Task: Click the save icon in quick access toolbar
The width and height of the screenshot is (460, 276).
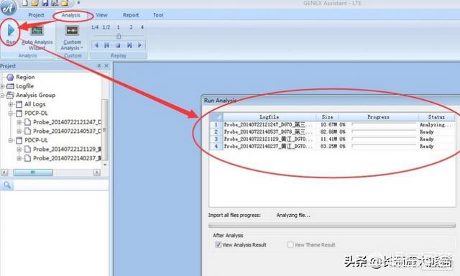Action: [45, 3]
